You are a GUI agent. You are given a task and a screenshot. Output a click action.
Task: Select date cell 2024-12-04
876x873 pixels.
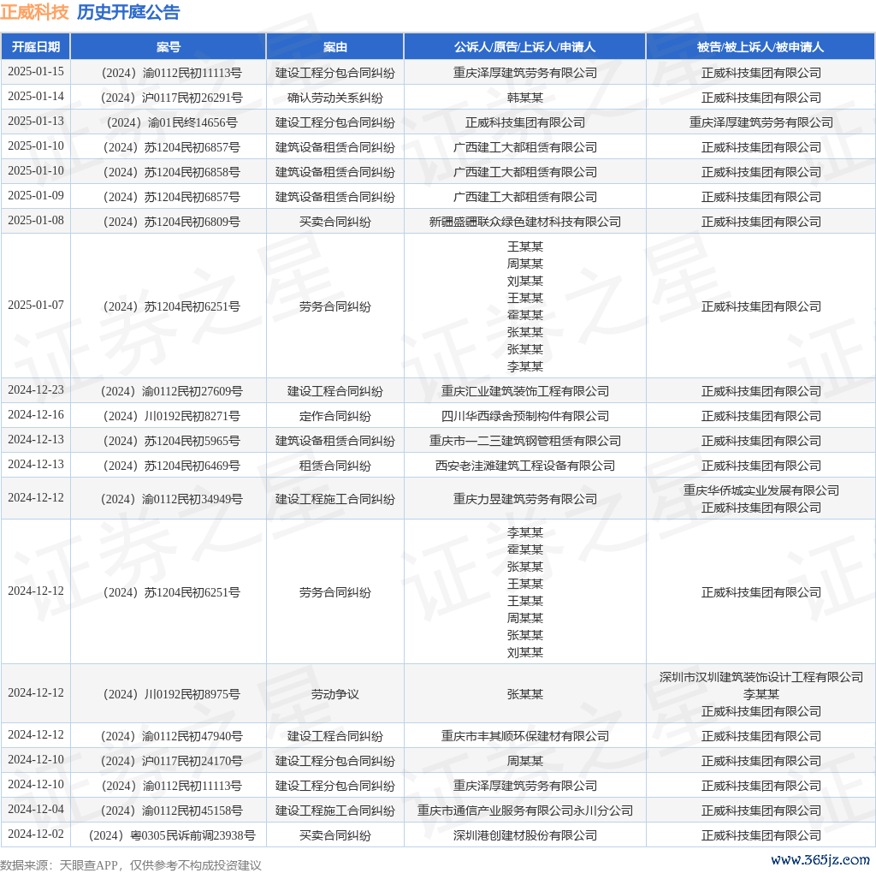pyautogui.click(x=36, y=810)
